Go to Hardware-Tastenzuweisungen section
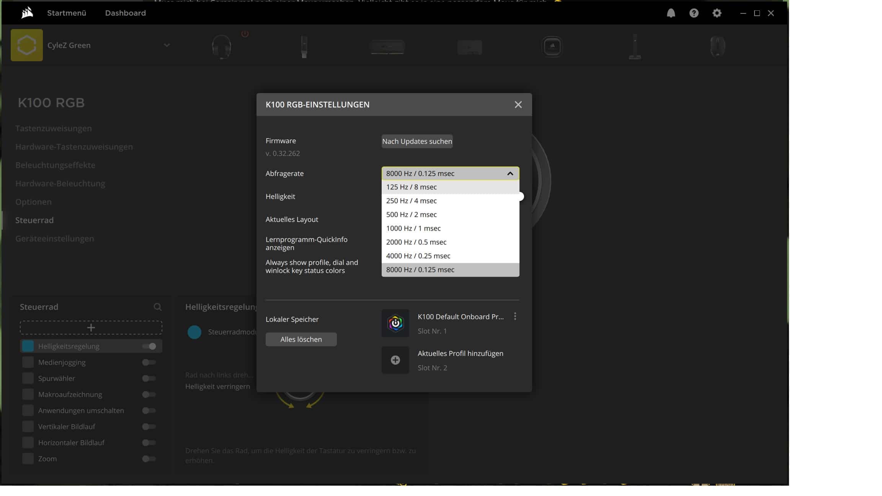Viewport: 882px width, 496px height. point(74,147)
